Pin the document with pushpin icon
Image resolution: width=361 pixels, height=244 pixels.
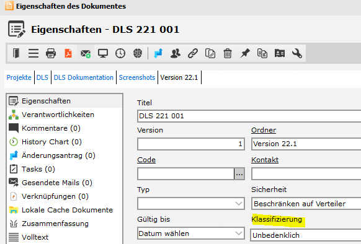[245, 53]
